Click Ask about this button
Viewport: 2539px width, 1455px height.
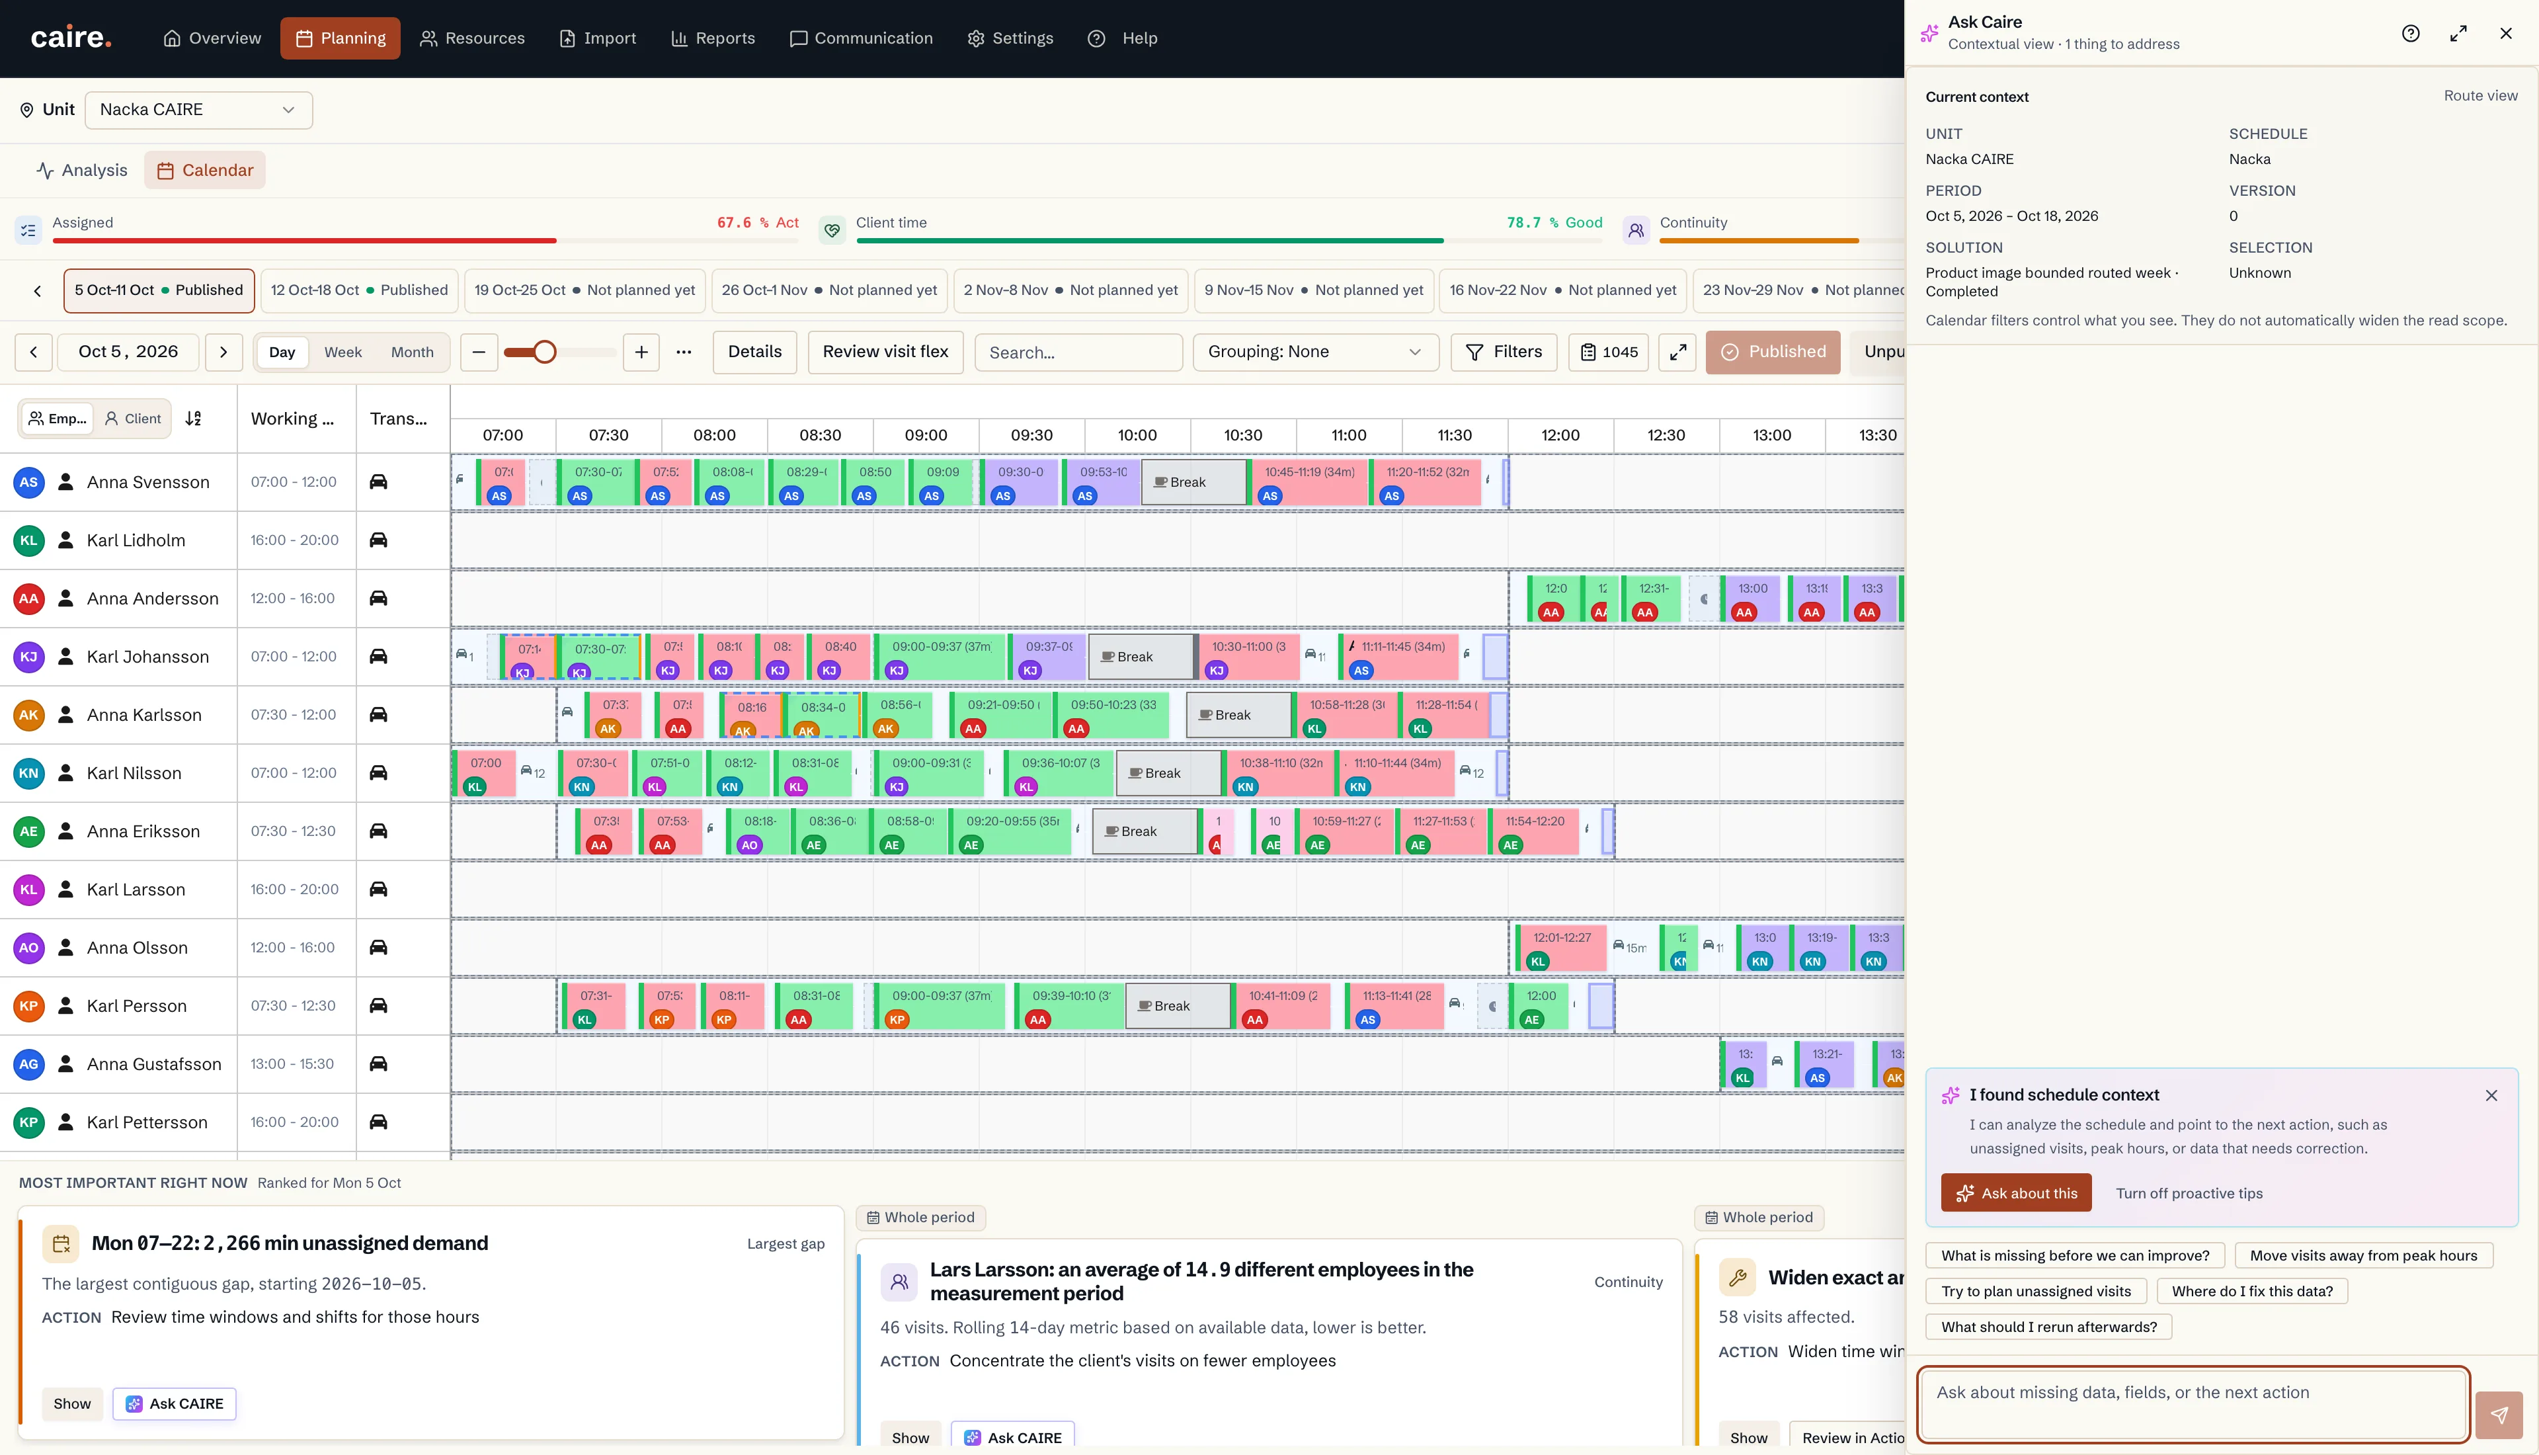[x=2015, y=1193]
